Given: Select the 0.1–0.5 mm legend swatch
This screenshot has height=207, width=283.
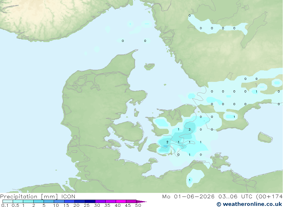Looking at the screenshot, I should [x=8, y=201].
